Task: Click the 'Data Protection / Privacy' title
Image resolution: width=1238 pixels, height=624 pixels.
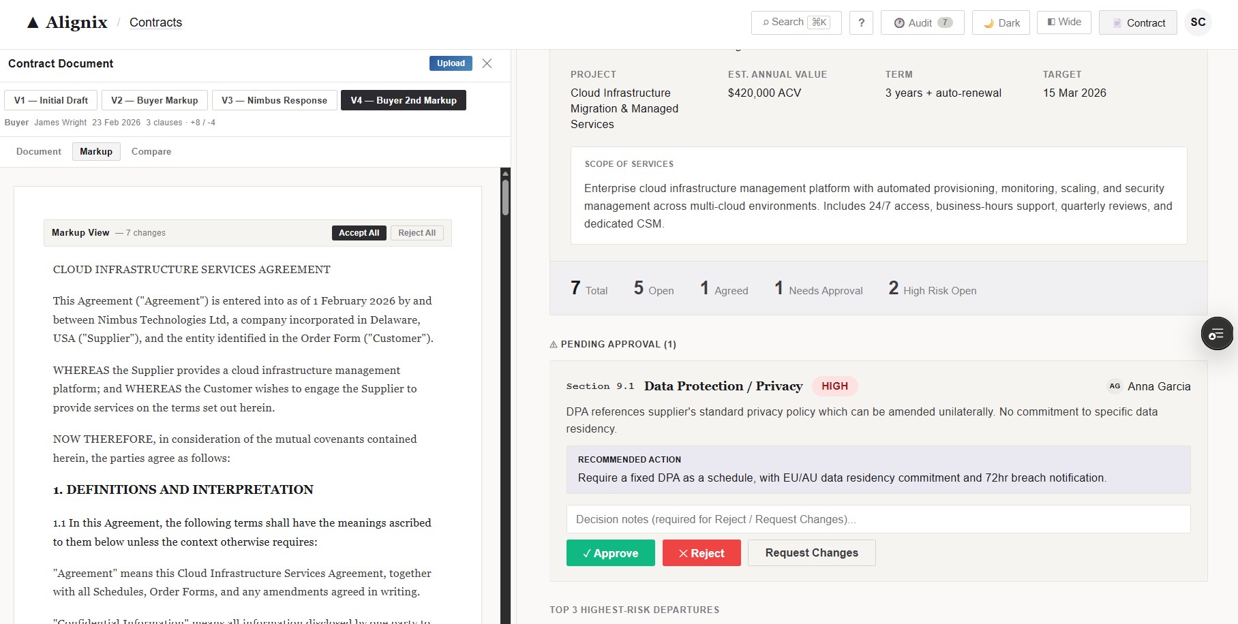Action: click(x=723, y=386)
